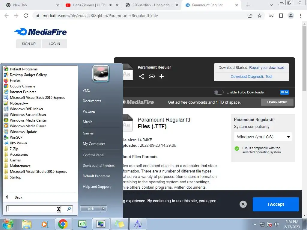Open Documents from Start menu
The height and width of the screenshot is (230, 307).
(92, 101)
